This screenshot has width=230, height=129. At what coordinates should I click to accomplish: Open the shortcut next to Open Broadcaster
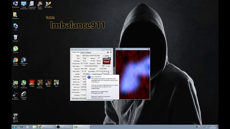tap(24, 96)
